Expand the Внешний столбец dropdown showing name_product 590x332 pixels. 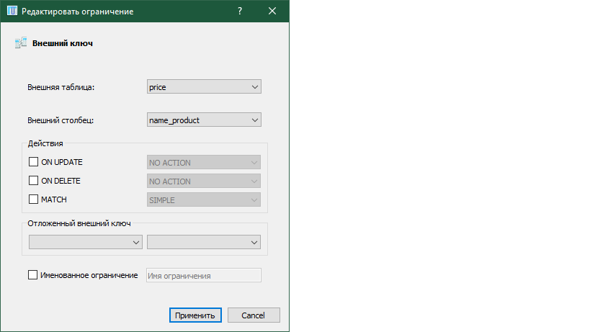pyautogui.click(x=204, y=120)
